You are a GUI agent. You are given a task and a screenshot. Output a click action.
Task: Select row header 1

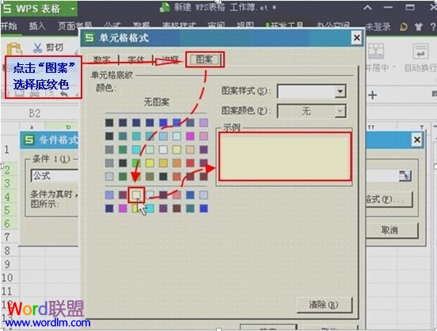coord(8,150)
